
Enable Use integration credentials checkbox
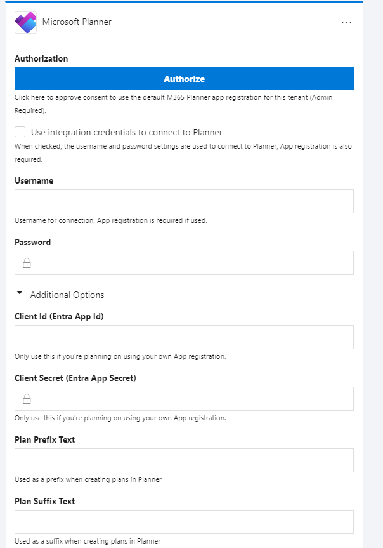pyautogui.click(x=20, y=132)
